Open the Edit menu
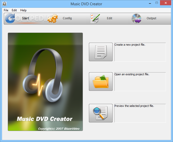Image resolution: width=173 pixels, height=142 pixels. point(14,10)
